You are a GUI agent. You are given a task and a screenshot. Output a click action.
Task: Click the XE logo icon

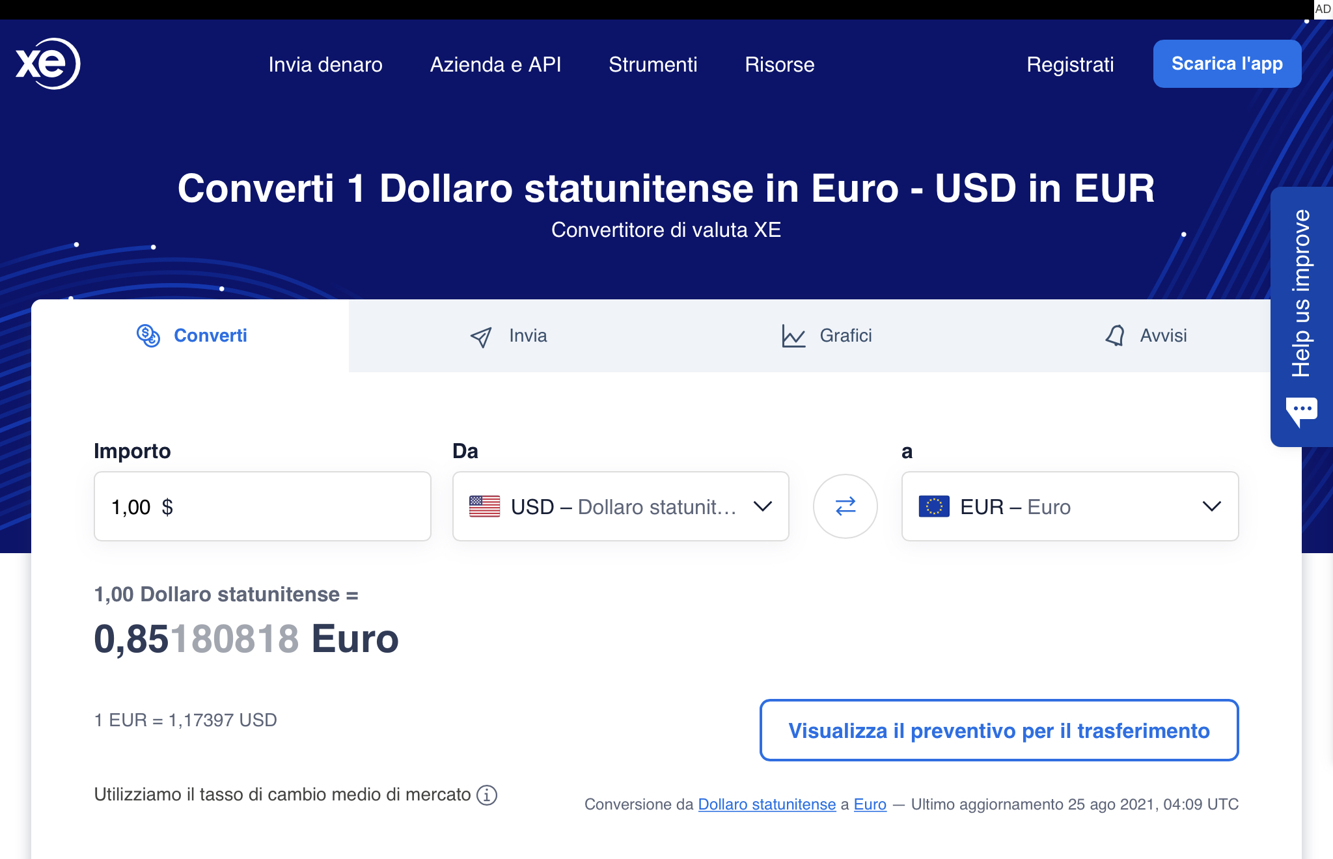48,64
